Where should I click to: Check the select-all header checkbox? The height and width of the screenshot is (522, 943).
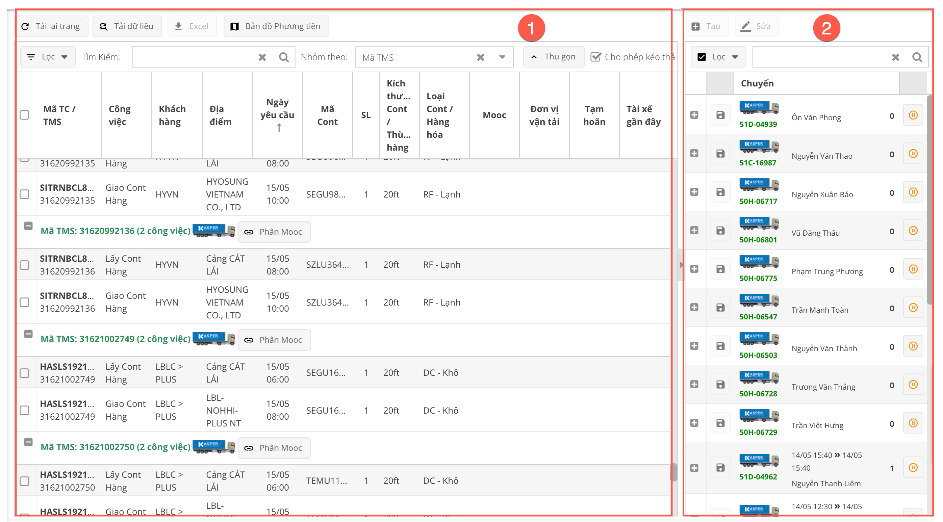tap(25, 115)
